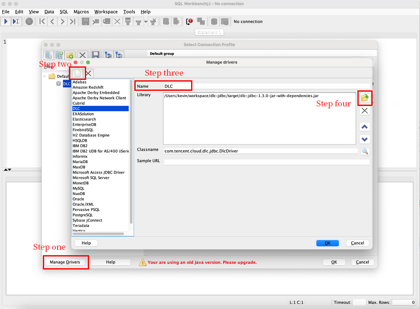Open folder icon to add library jar
The height and width of the screenshot is (309, 420).
(365, 98)
